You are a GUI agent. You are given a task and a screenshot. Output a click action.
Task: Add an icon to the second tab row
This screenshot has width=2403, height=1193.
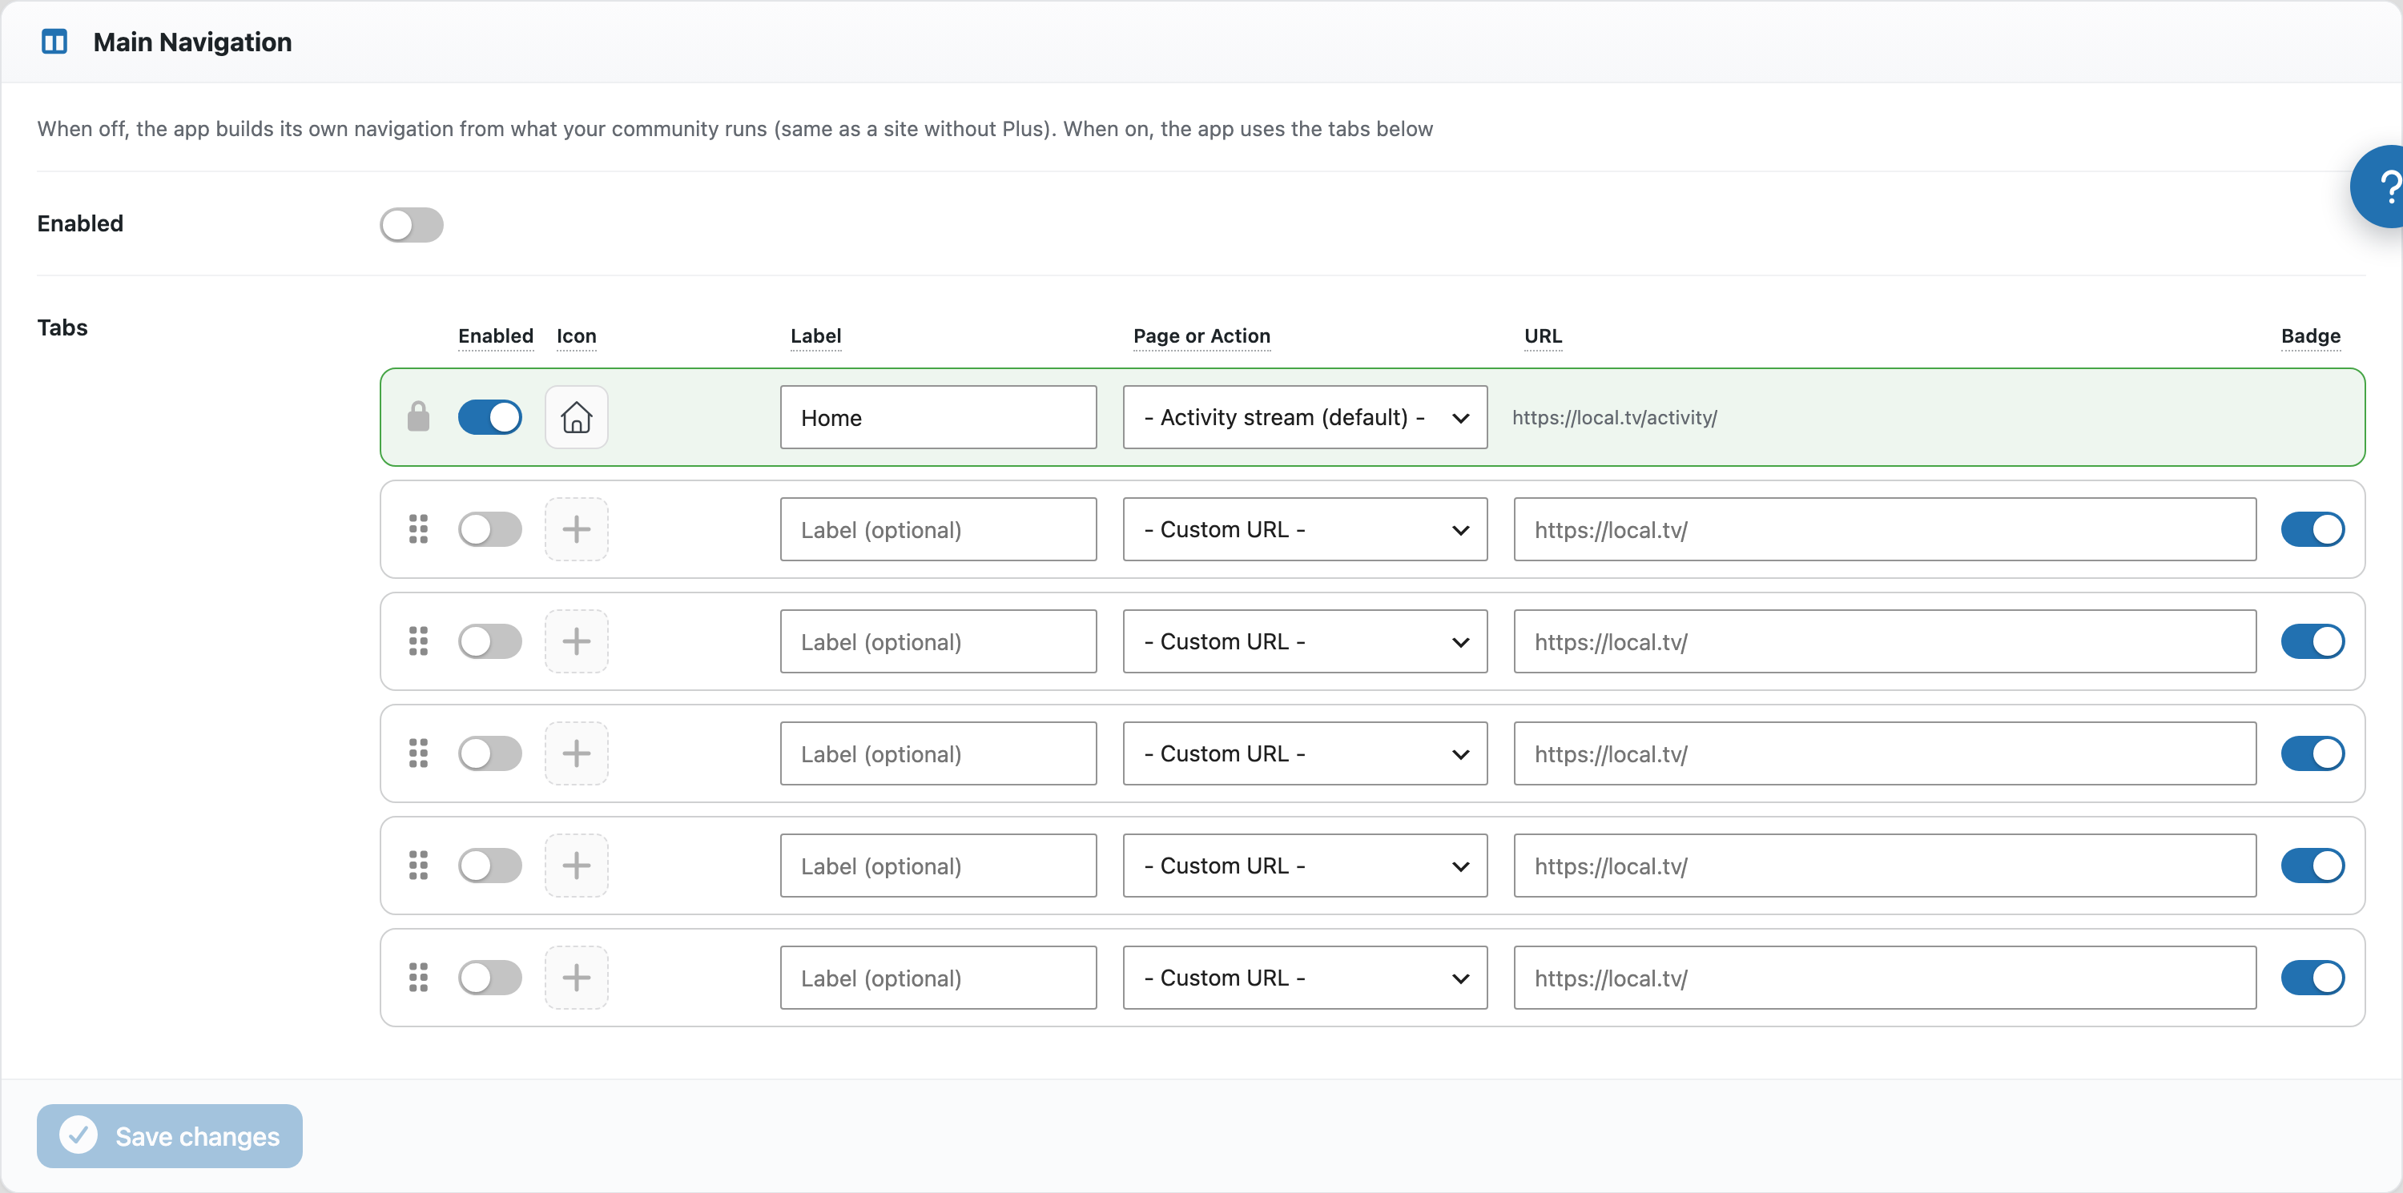[577, 529]
